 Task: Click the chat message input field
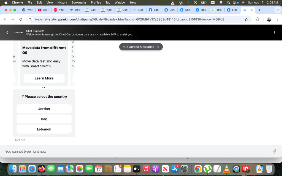click(x=135, y=151)
